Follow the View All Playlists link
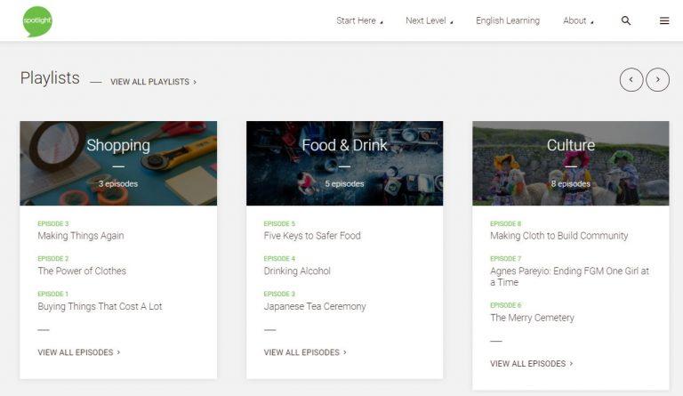 click(x=153, y=82)
